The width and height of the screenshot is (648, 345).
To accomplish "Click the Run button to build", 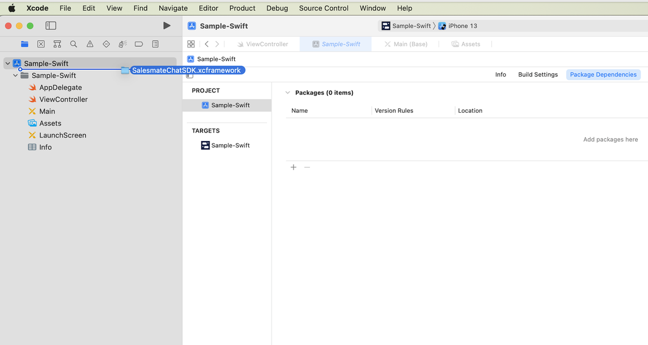I will [167, 25].
